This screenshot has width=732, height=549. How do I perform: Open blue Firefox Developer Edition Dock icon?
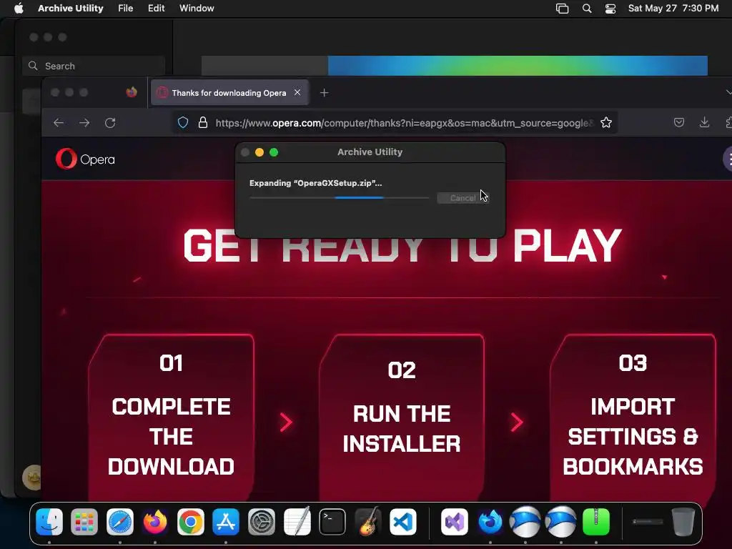pos(490,521)
